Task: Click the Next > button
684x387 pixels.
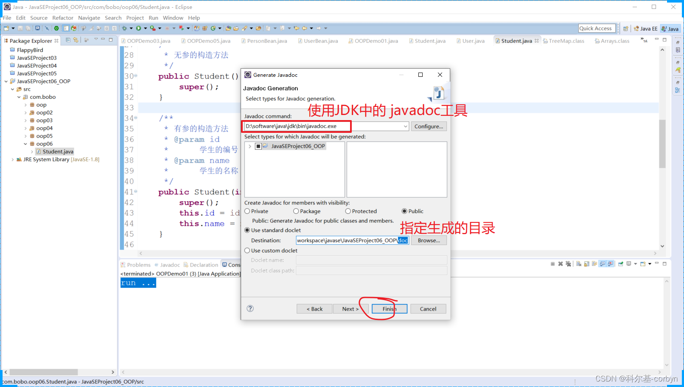Action: click(350, 309)
